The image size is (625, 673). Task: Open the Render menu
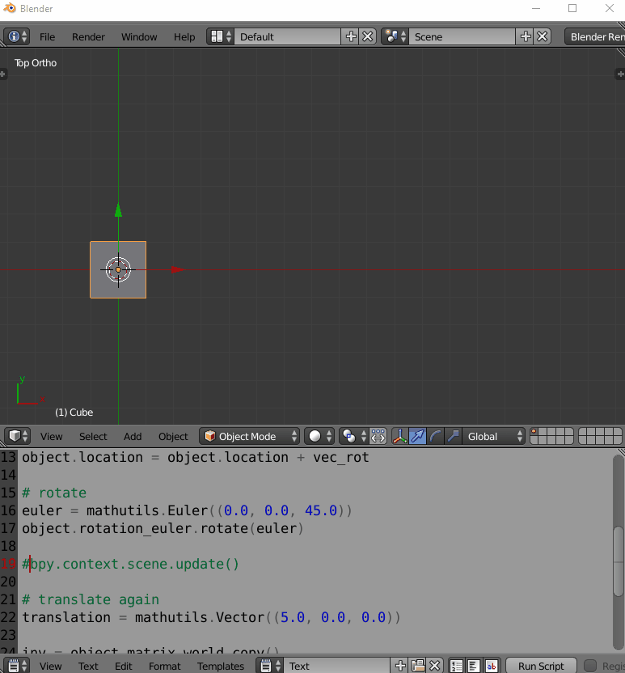pos(88,37)
